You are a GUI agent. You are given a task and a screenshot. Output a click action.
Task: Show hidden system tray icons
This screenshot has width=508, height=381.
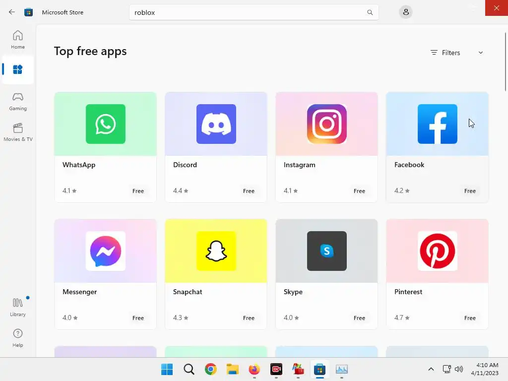[x=431, y=369]
